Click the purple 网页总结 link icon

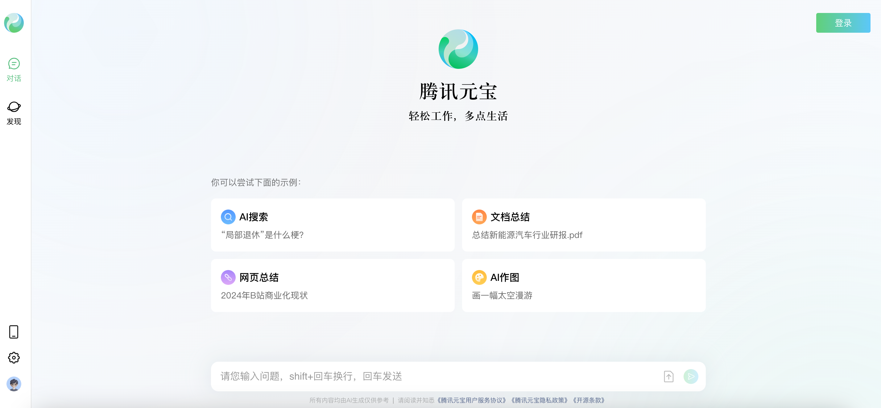(228, 277)
